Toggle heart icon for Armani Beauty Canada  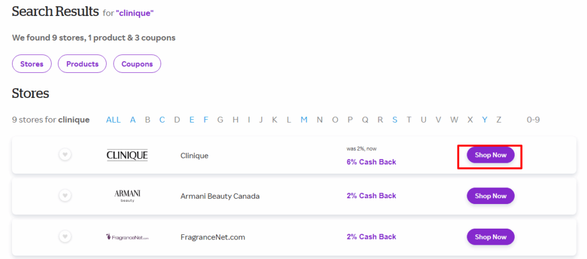click(65, 196)
